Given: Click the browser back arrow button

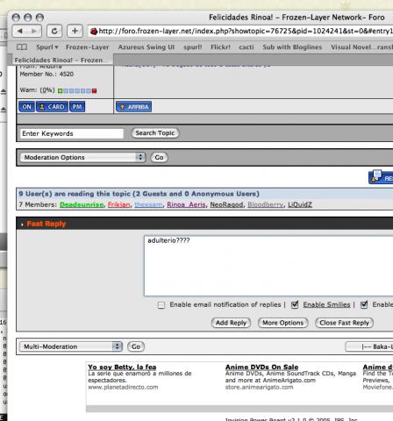Looking at the screenshot, I should tap(20, 31).
